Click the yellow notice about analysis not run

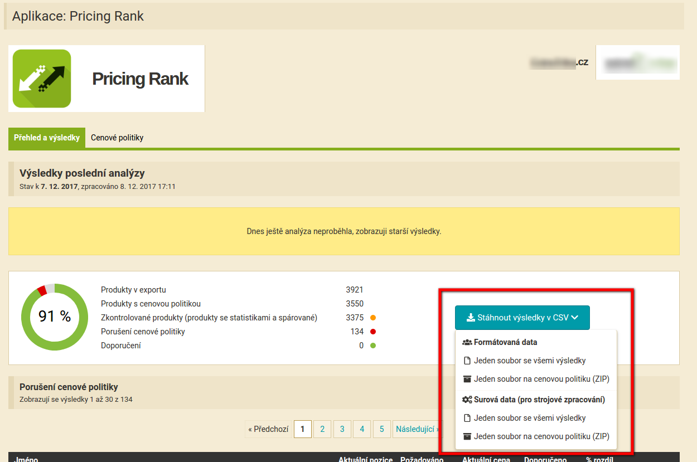click(344, 231)
